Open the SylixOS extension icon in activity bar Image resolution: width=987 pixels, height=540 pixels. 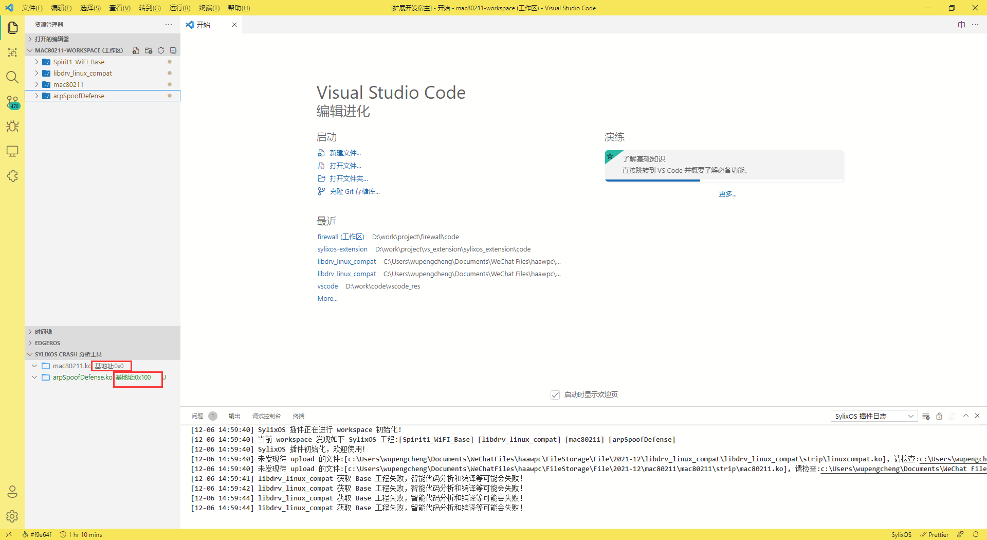pos(12,176)
